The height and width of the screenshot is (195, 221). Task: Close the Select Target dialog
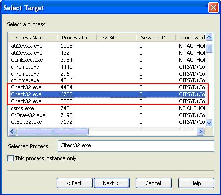click(x=213, y=8)
